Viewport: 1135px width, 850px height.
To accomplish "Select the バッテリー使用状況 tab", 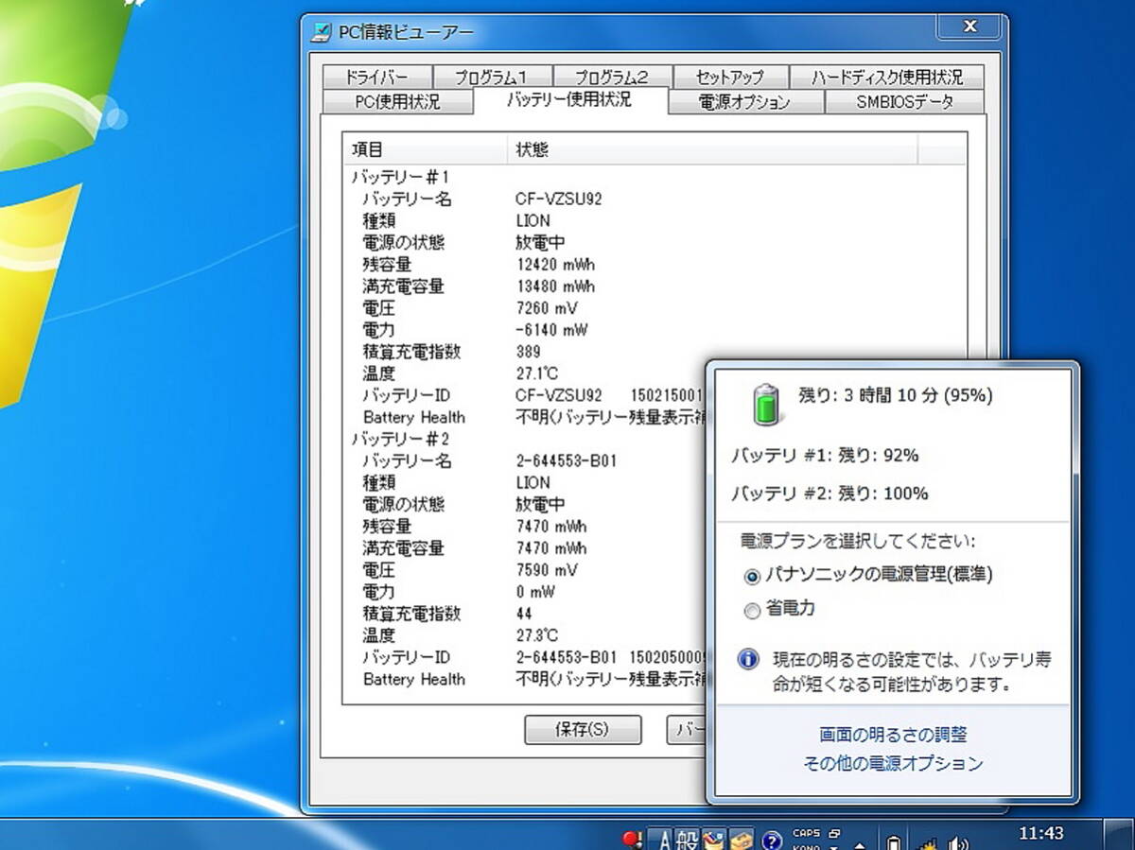I will pyautogui.click(x=568, y=100).
